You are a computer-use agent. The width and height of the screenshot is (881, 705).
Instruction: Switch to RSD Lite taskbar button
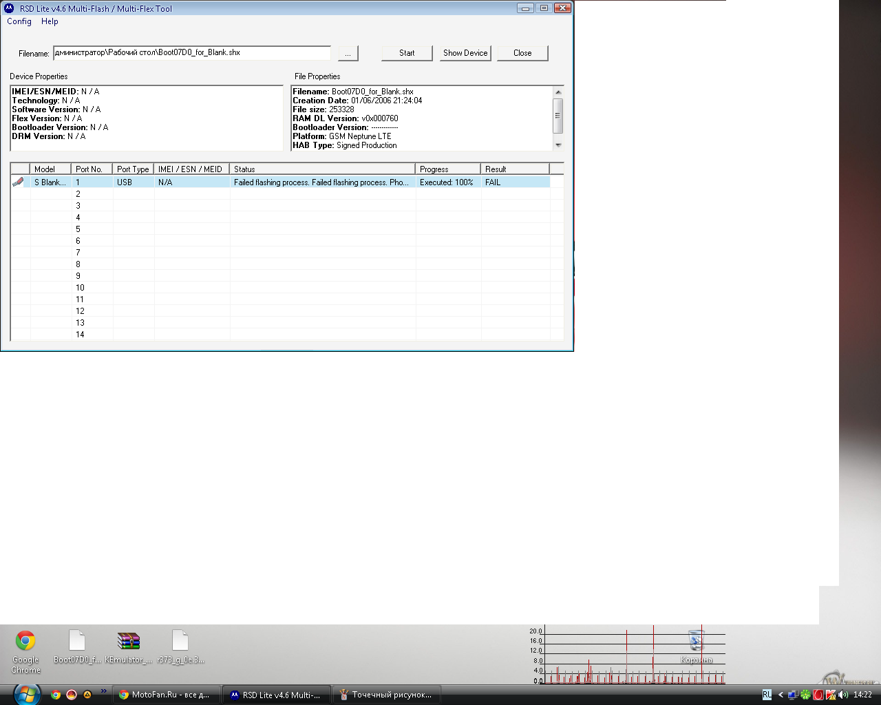coord(277,695)
